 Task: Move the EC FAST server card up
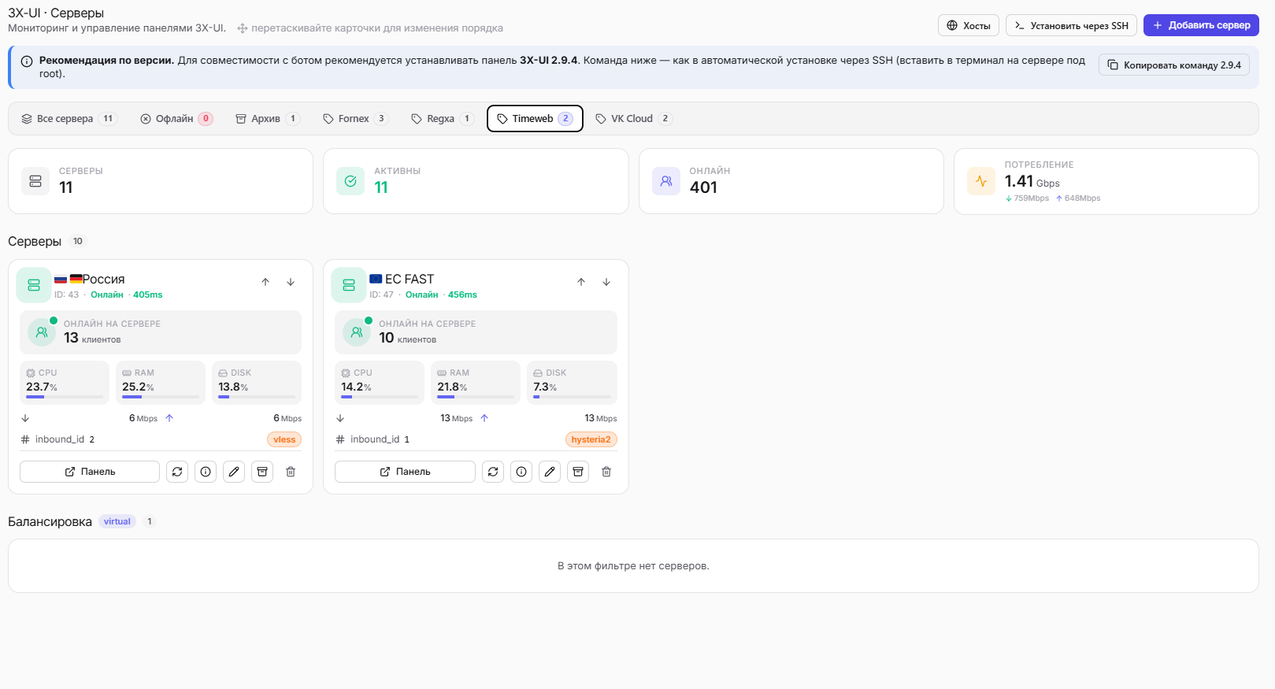click(x=581, y=282)
